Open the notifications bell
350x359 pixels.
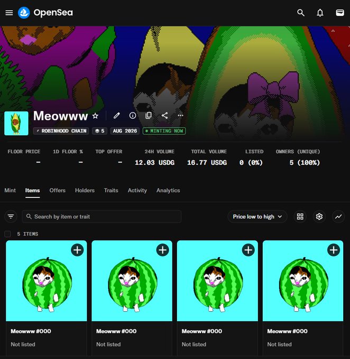[x=320, y=13]
